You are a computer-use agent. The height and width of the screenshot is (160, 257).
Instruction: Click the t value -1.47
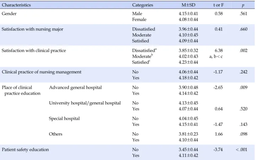[x=218, y=124]
